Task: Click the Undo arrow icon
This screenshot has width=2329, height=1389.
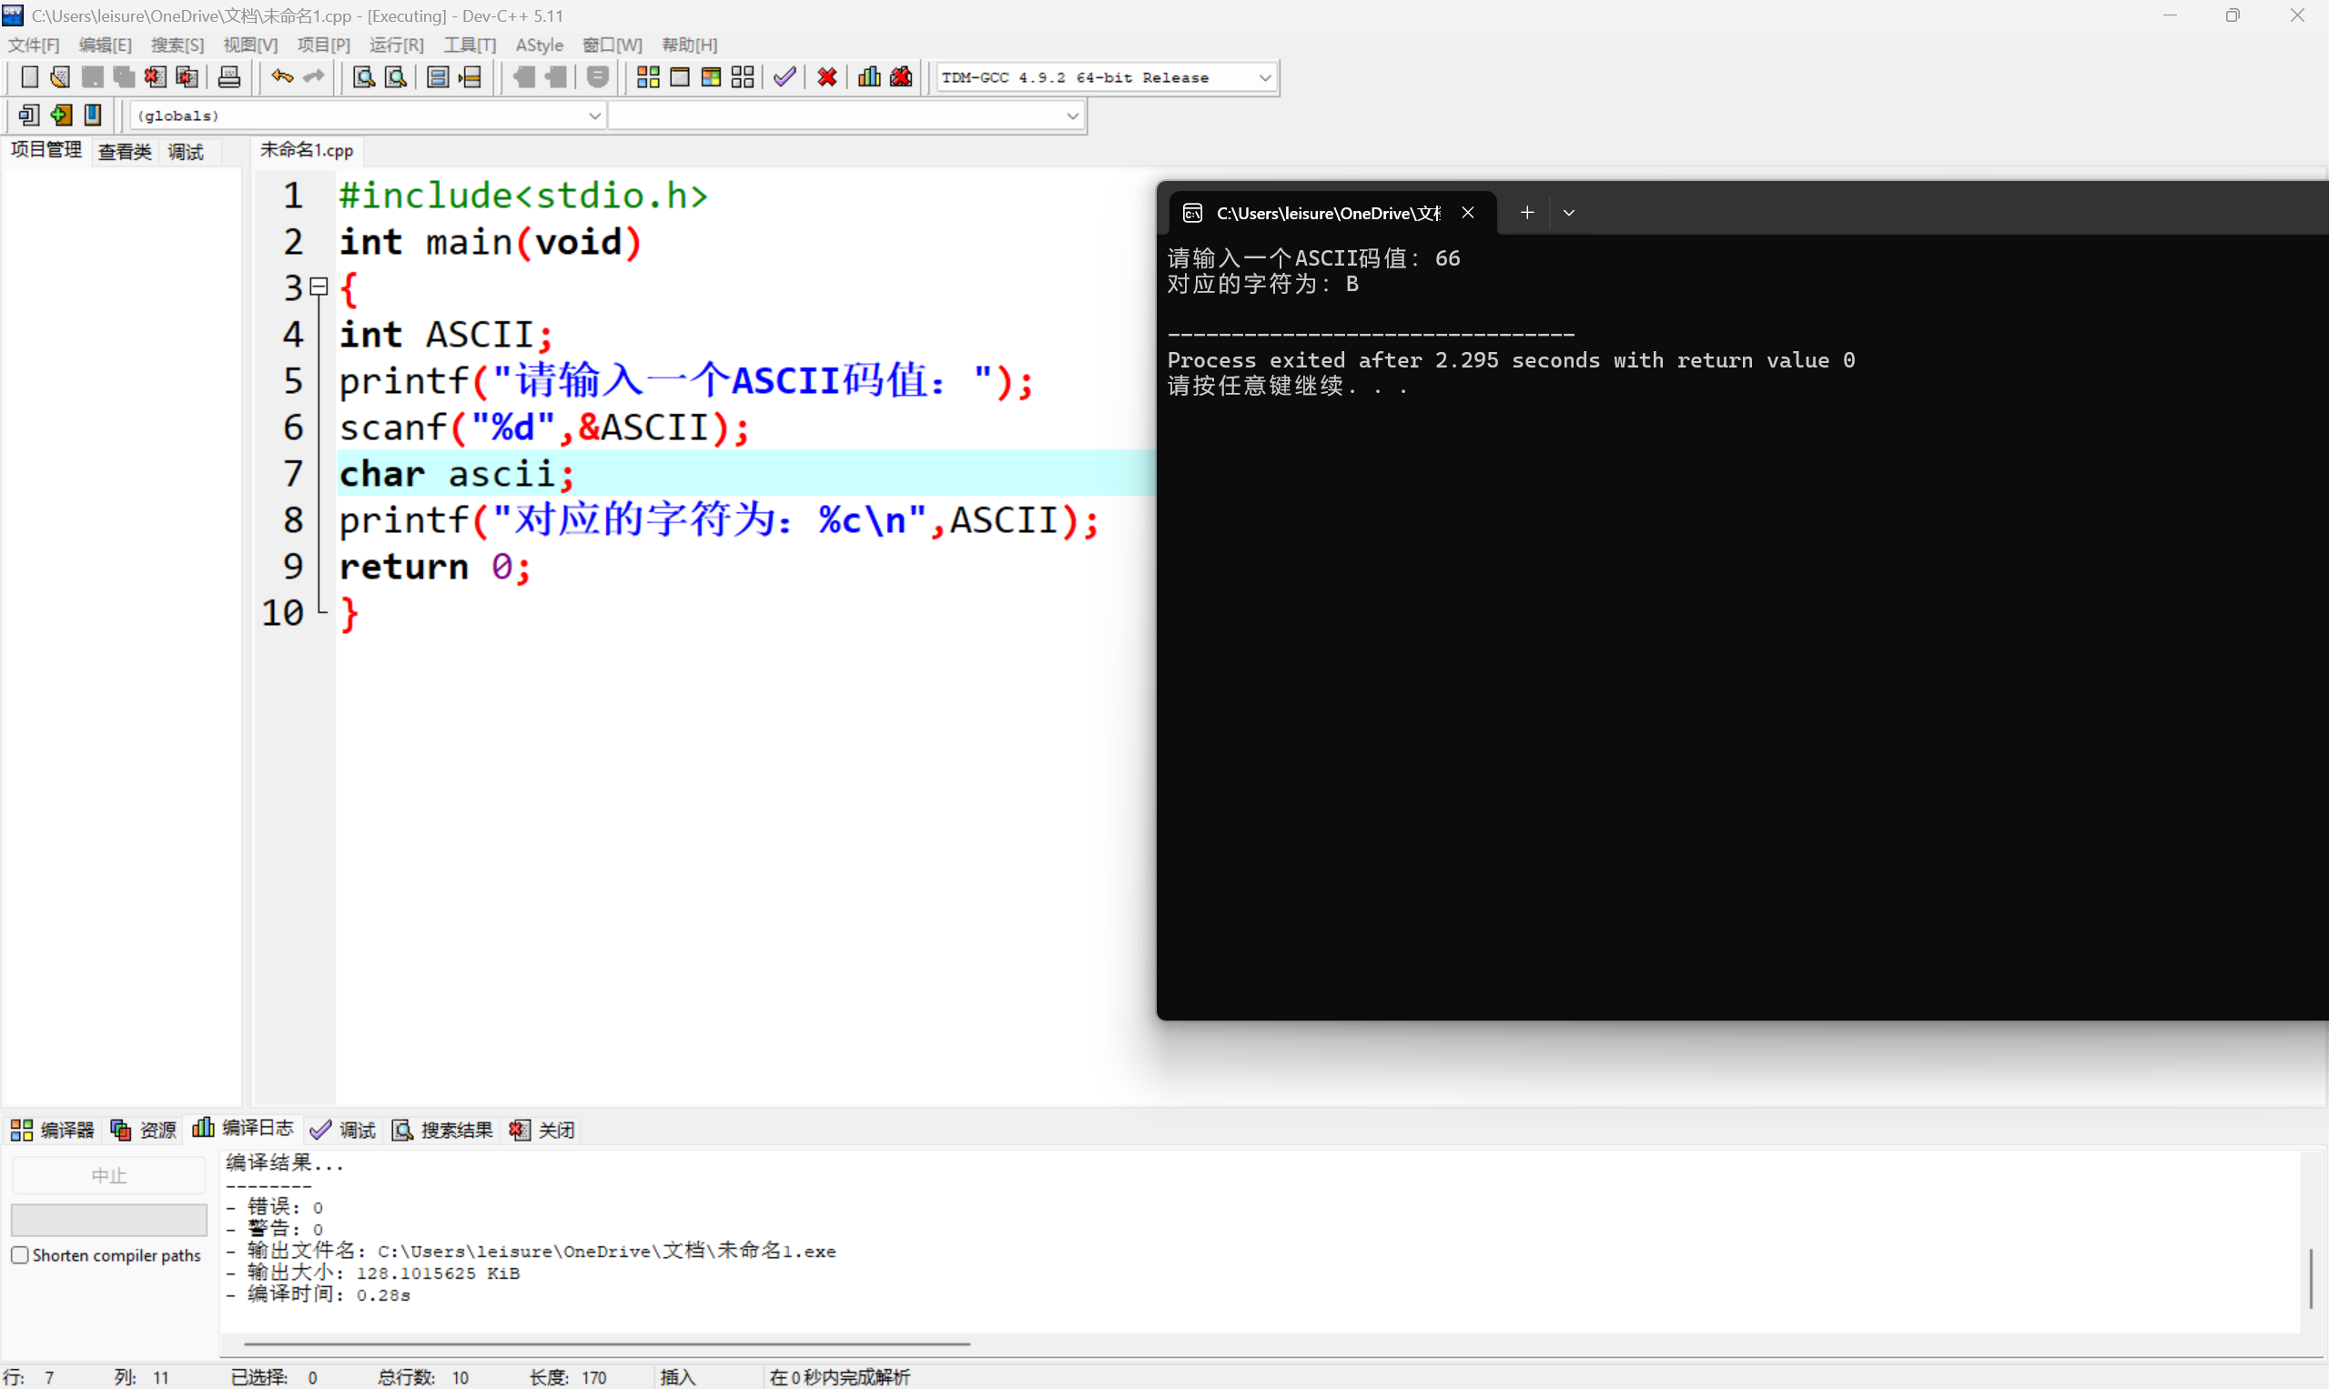Action: point(281,76)
